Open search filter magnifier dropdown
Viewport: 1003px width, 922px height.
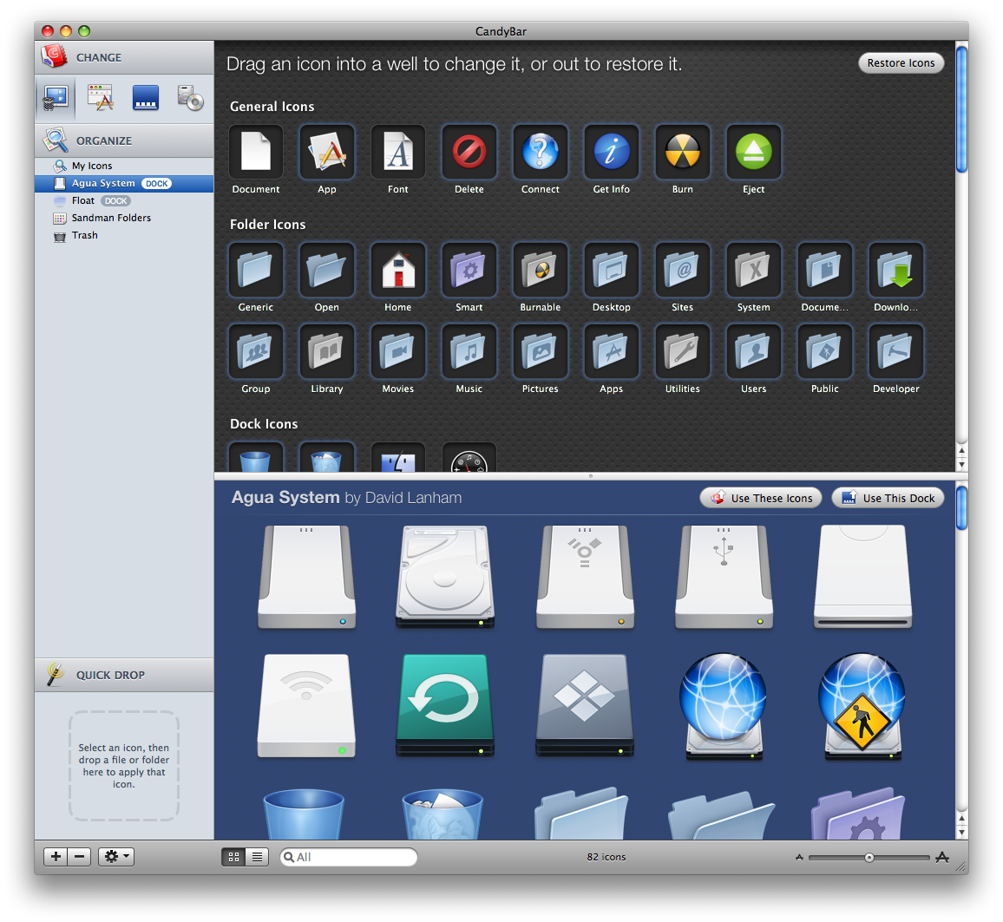[290, 857]
